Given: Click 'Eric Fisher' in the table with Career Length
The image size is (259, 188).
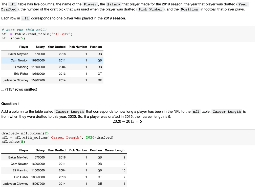Looking at the screenshot, I should [21, 177].
